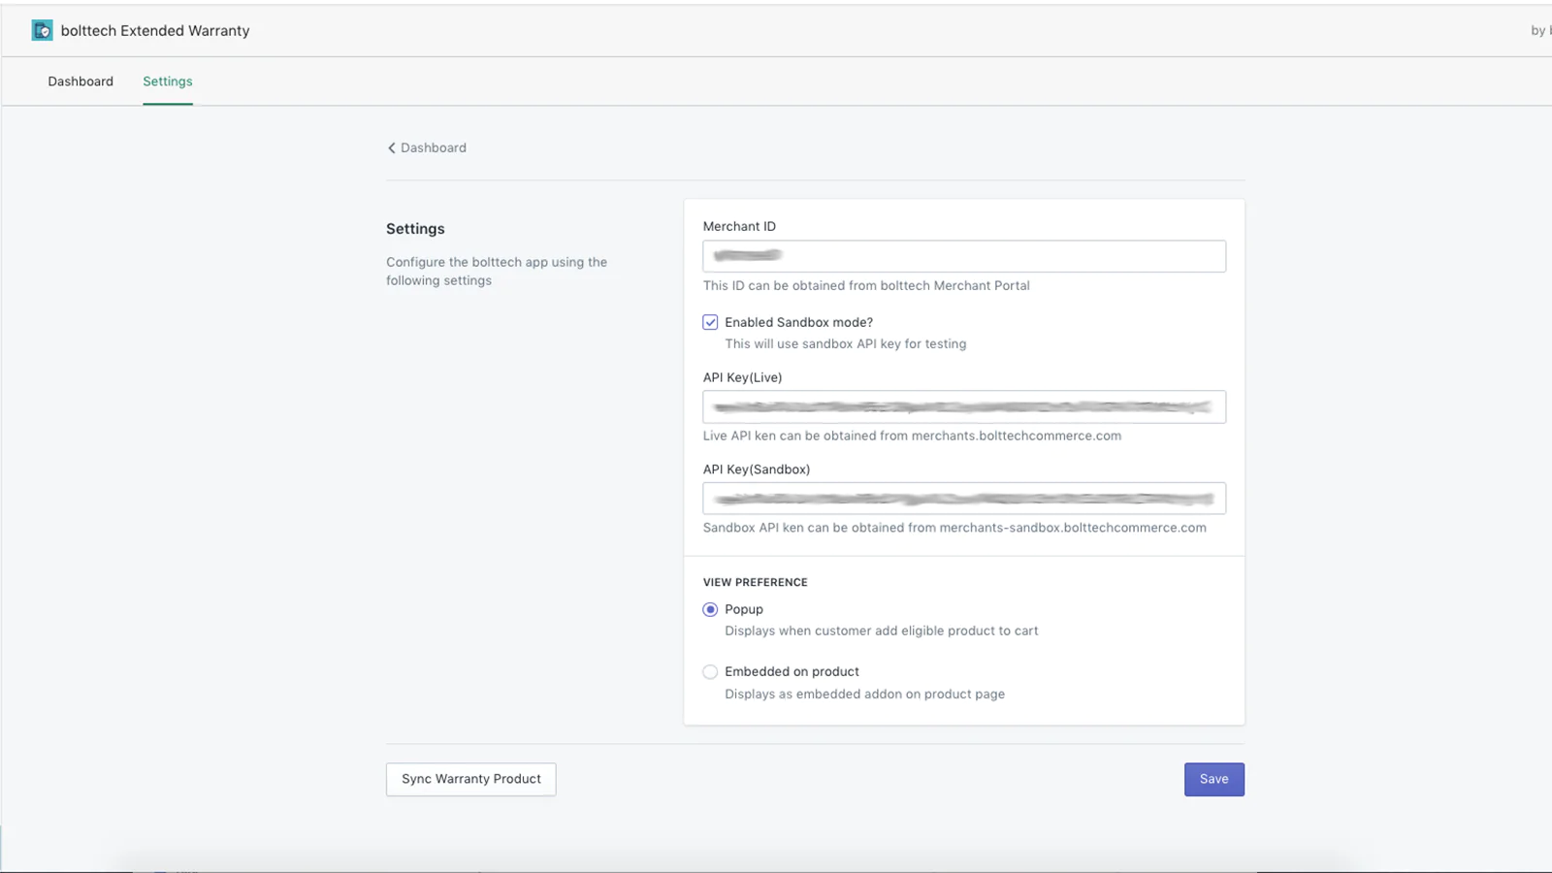Click 'This will use sandbox API key' text
The height and width of the screenshot is (873, 1552).
click(x=845, y=343)
